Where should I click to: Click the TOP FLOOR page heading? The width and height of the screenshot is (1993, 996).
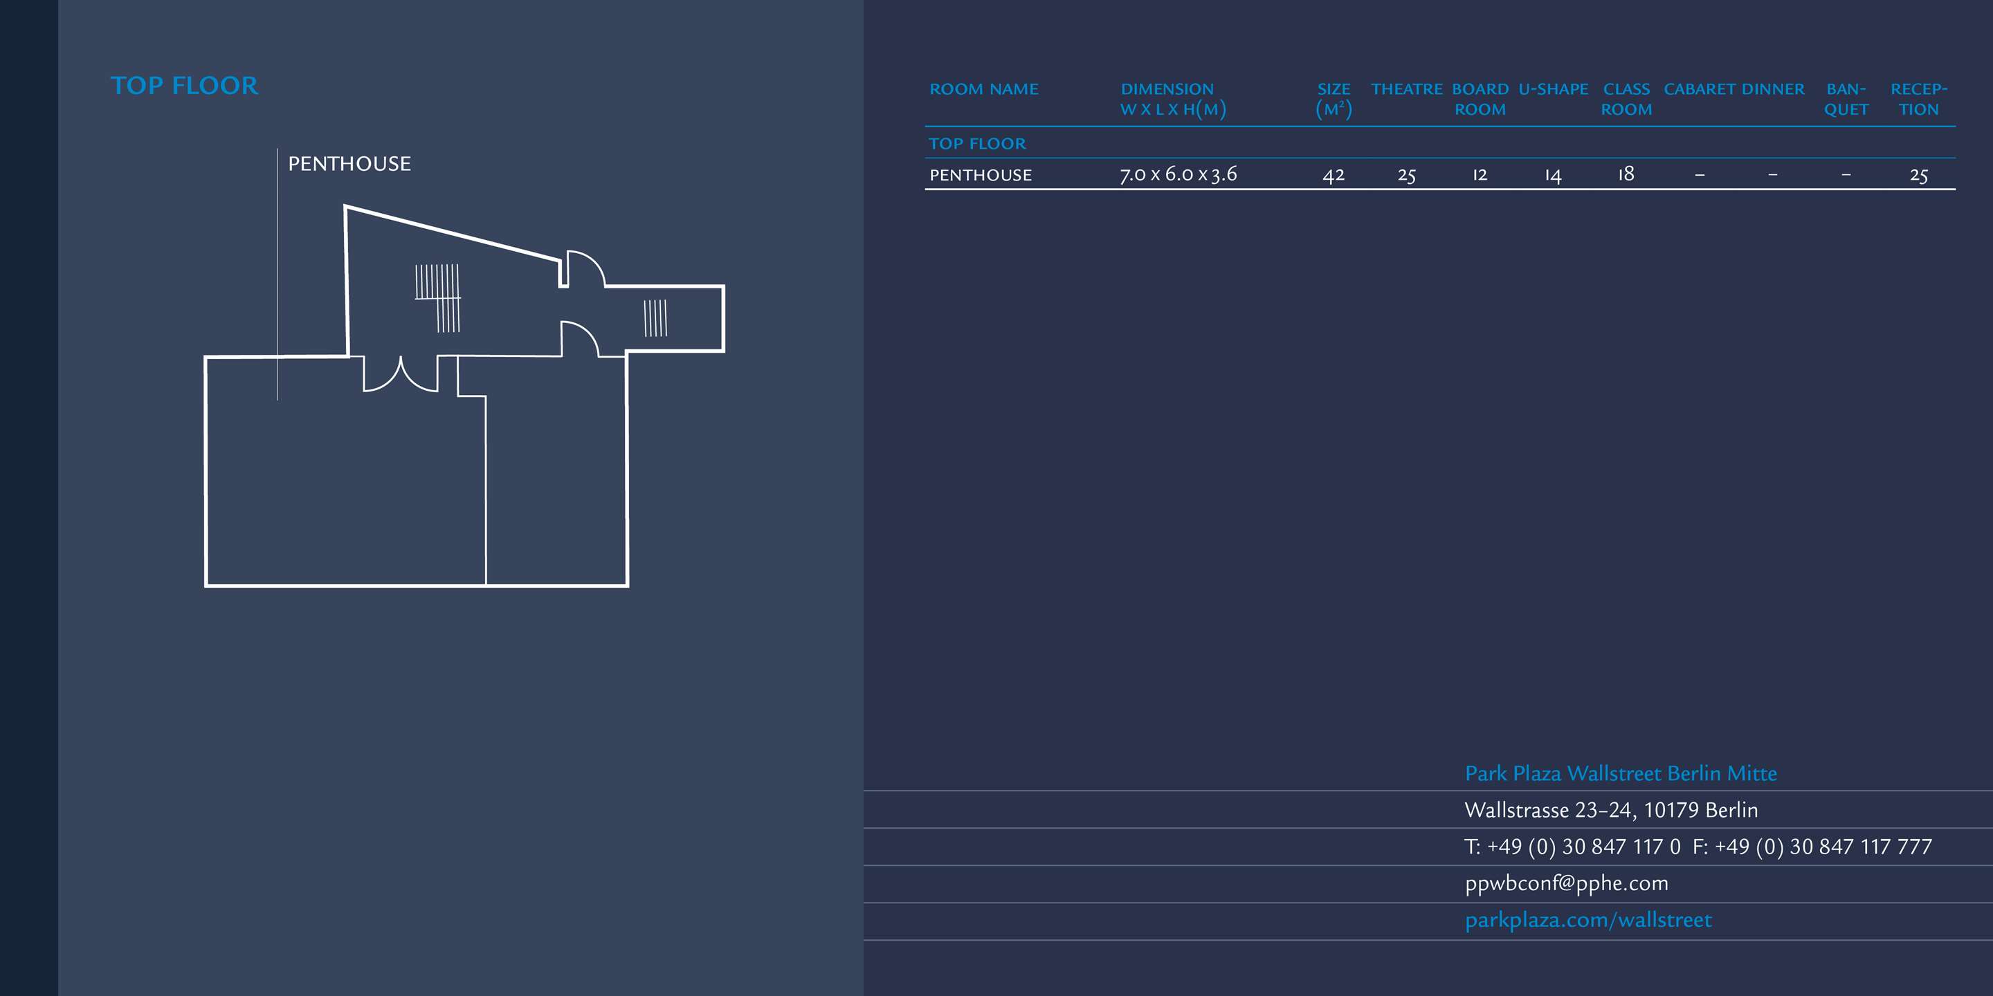coord(184,85)
